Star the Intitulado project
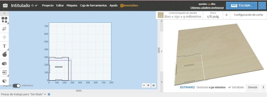 (x=33, y=5)
